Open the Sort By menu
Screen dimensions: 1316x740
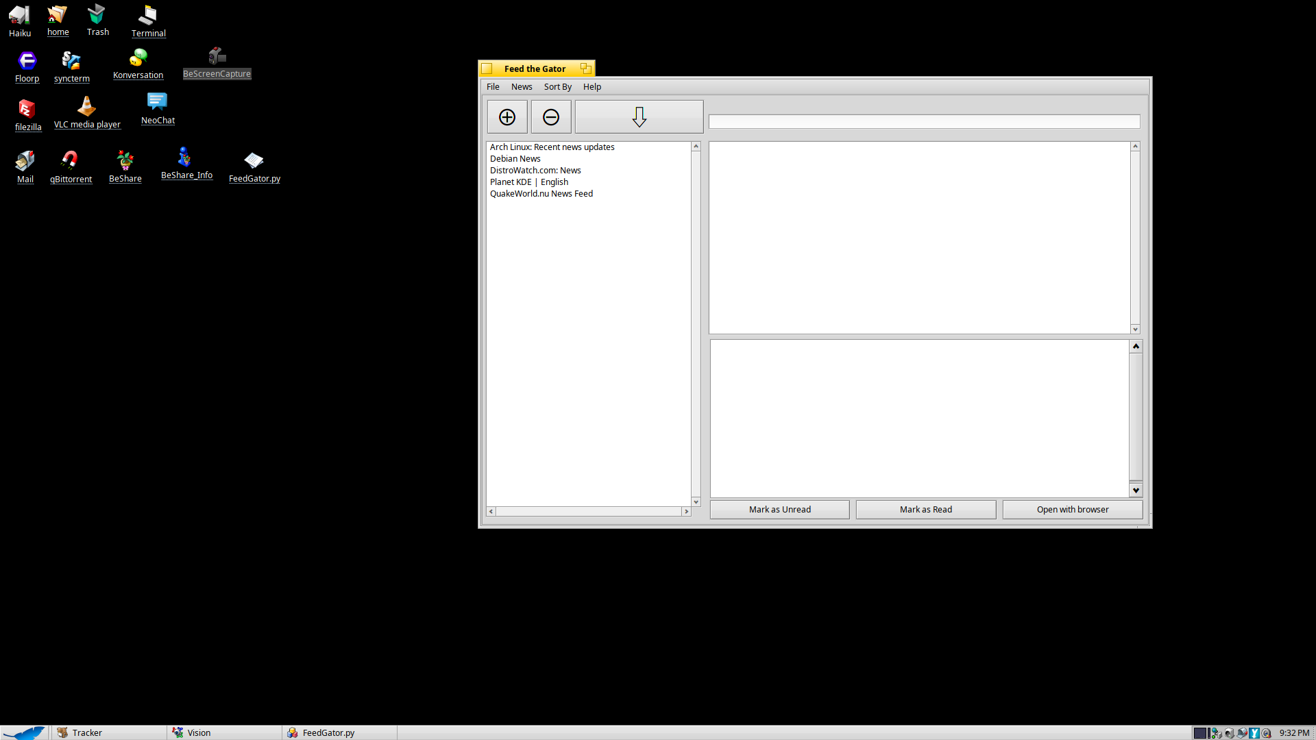pyautogui.click(x=557, y=87)
